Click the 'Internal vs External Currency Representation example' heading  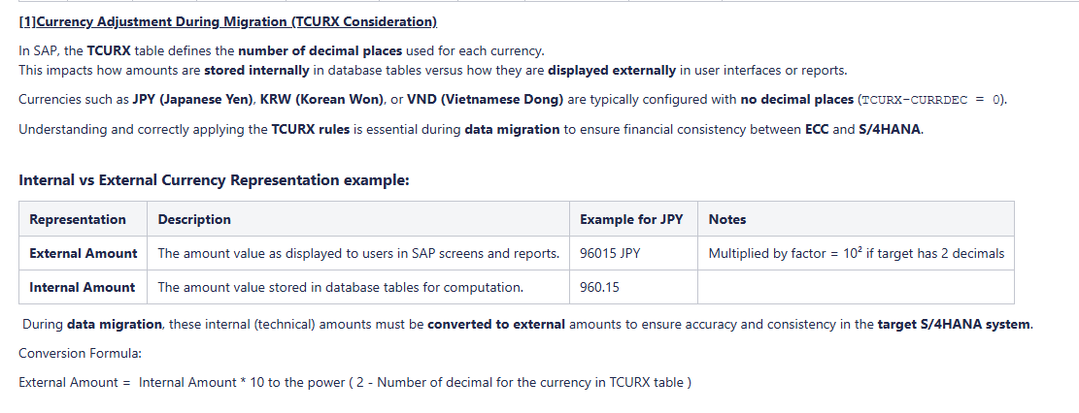[x=214, y=180]
